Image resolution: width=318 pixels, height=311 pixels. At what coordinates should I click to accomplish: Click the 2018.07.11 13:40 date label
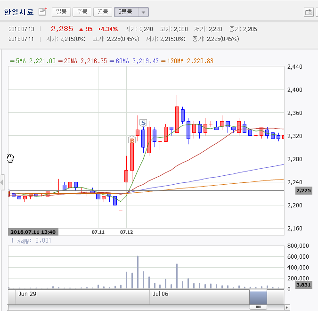pos(33,232)
